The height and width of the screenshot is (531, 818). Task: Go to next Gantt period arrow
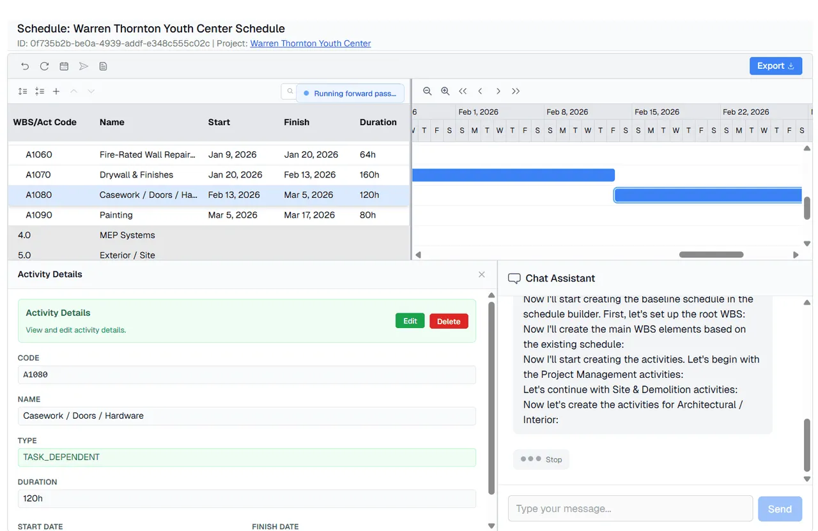click(498, 91)
